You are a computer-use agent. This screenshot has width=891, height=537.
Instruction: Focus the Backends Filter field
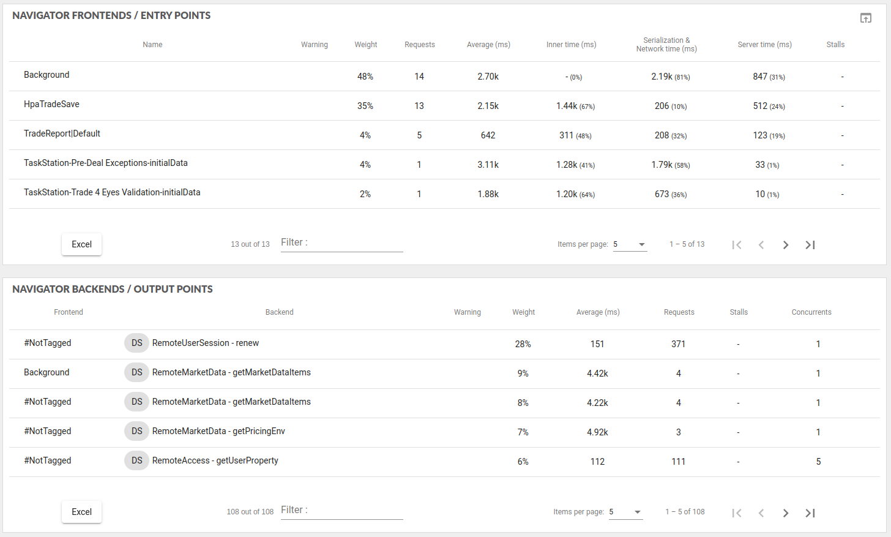coord(342,510)
